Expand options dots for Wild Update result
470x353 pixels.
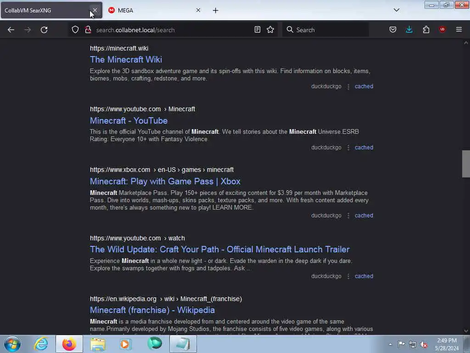348,276
